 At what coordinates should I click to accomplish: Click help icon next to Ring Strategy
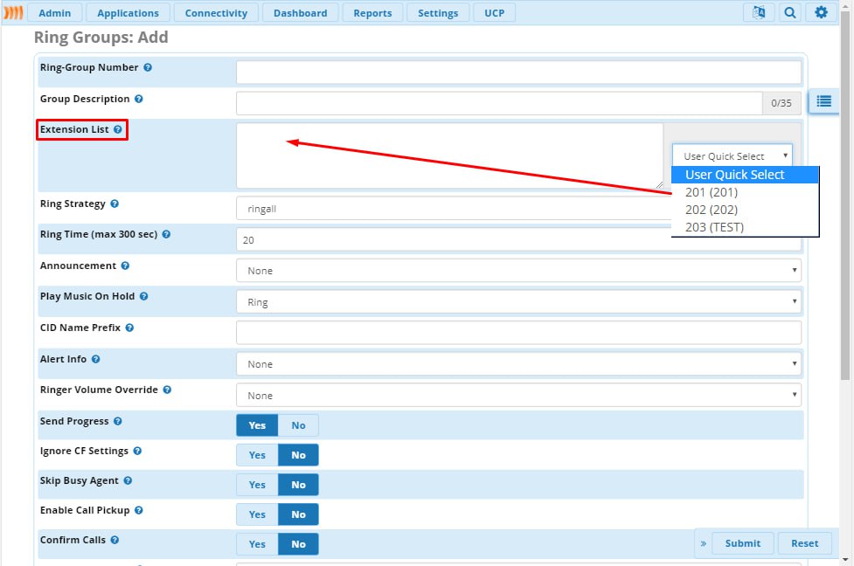(115, 204)
